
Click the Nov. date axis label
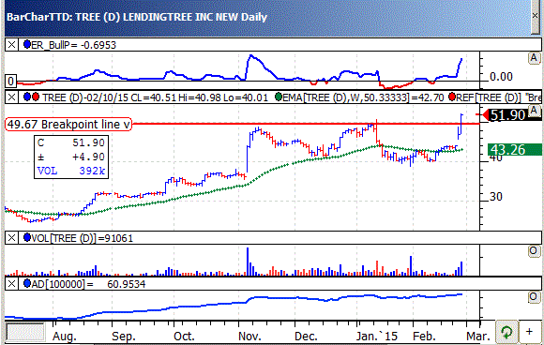249,336
